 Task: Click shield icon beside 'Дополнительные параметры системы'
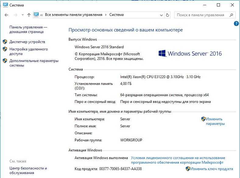[x=5, y=61]
